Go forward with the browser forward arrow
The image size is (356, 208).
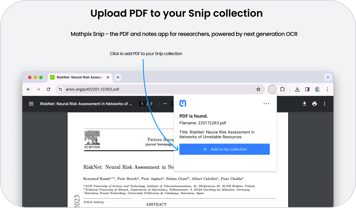click(38, 89)
